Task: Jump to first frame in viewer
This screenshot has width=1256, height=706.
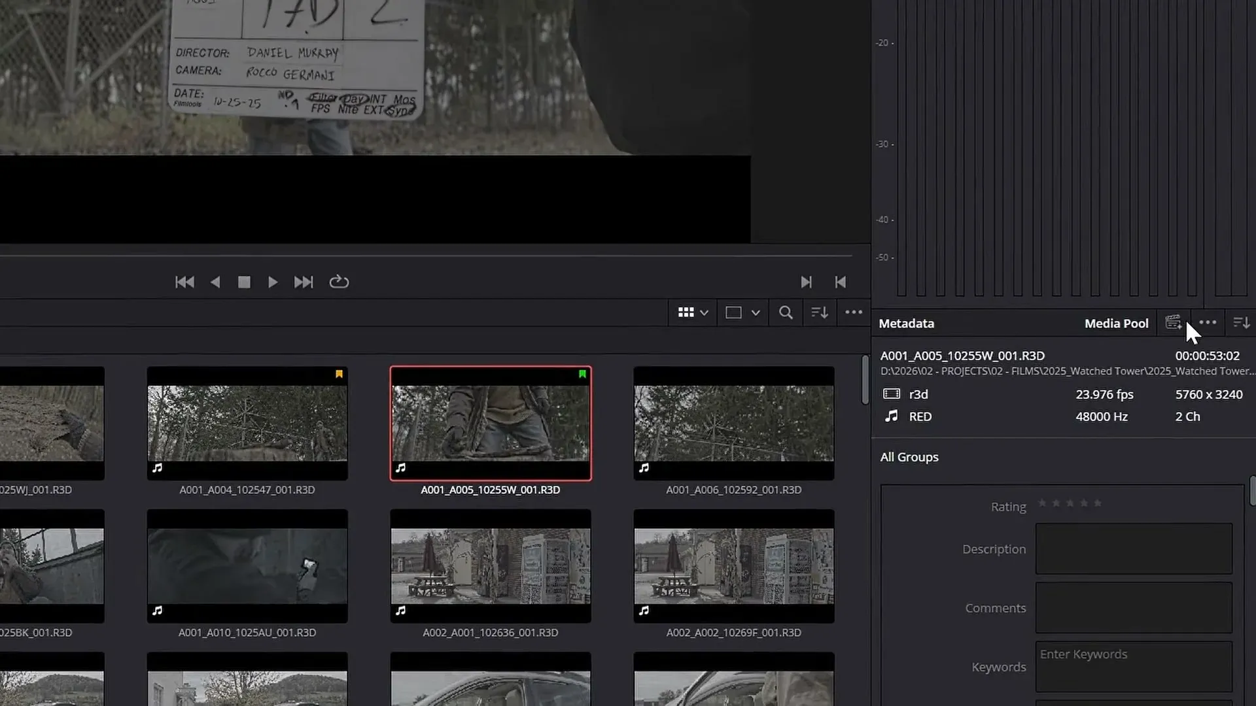Action: 184,282
